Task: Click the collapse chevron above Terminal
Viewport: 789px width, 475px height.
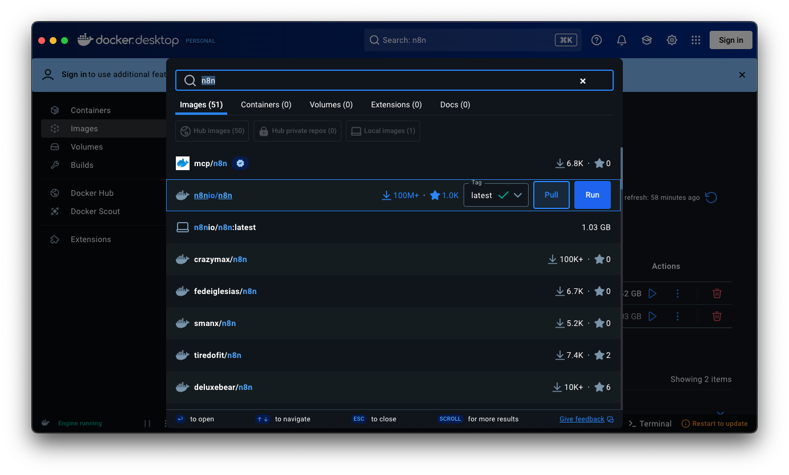Action: click(x=720, y=413)
